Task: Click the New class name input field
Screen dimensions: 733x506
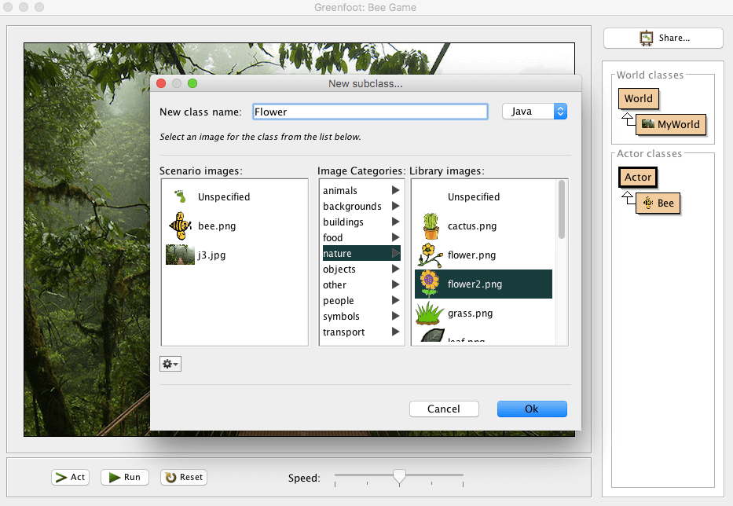Action: pyautogui.click(x=369, y=111)
